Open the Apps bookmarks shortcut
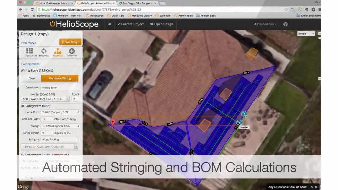338x190 pixels. coord(24,16)
